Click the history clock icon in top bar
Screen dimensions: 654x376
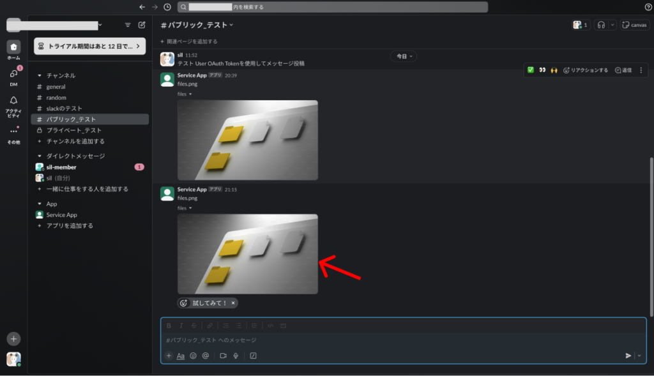point(167,7)
